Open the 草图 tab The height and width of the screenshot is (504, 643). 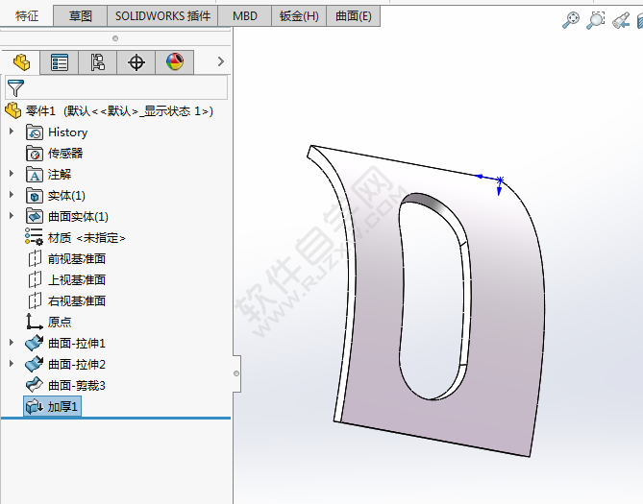pos(81,16)
